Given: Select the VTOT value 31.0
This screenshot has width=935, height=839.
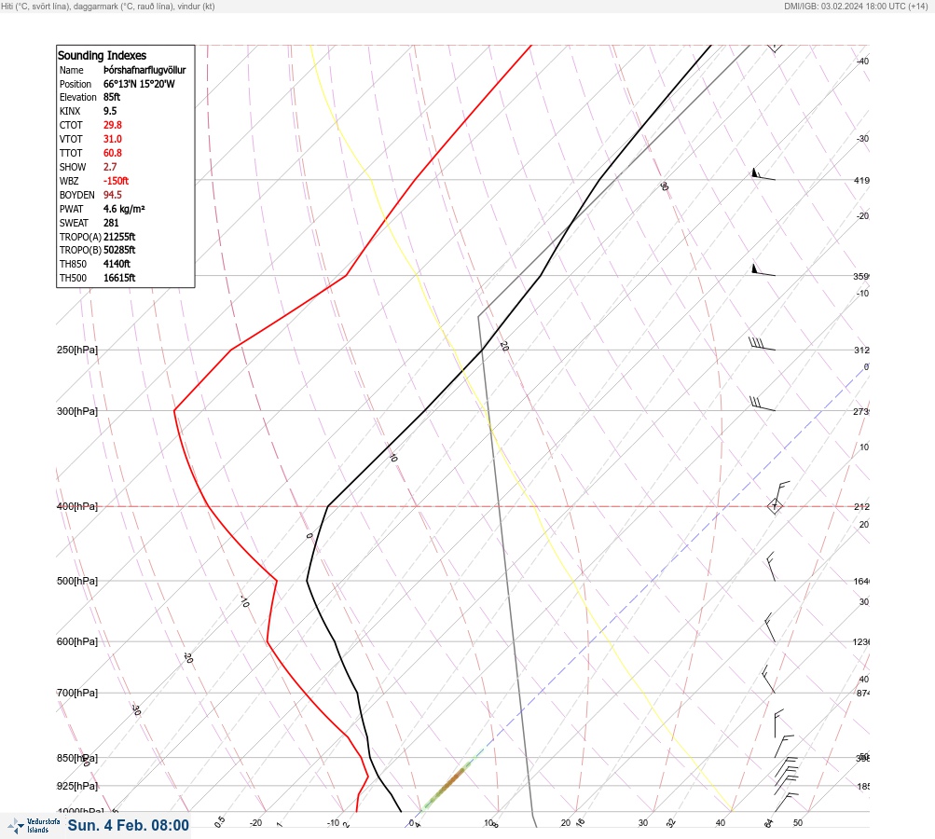Looking at the screenshot, I should (112, 139).
